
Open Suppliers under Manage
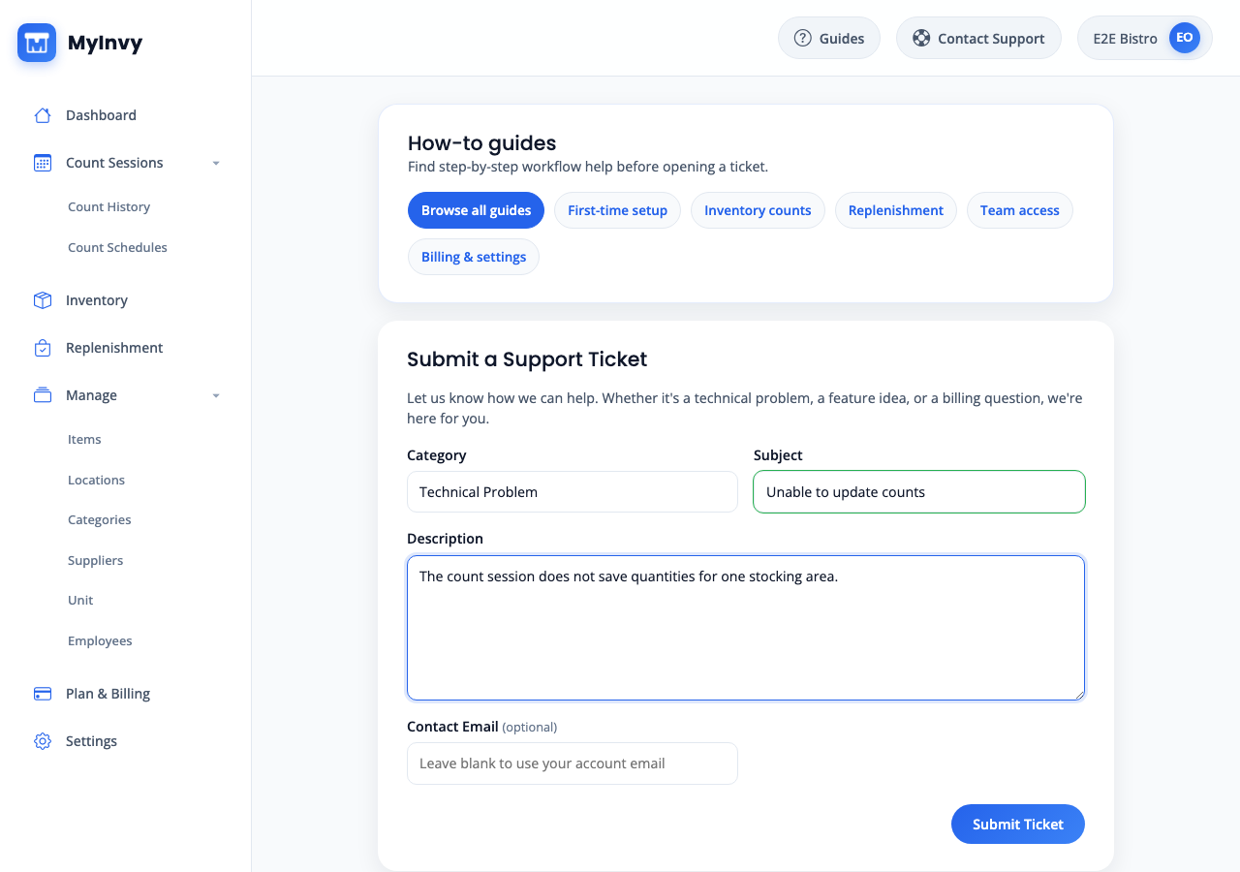(x=95, y=561)
